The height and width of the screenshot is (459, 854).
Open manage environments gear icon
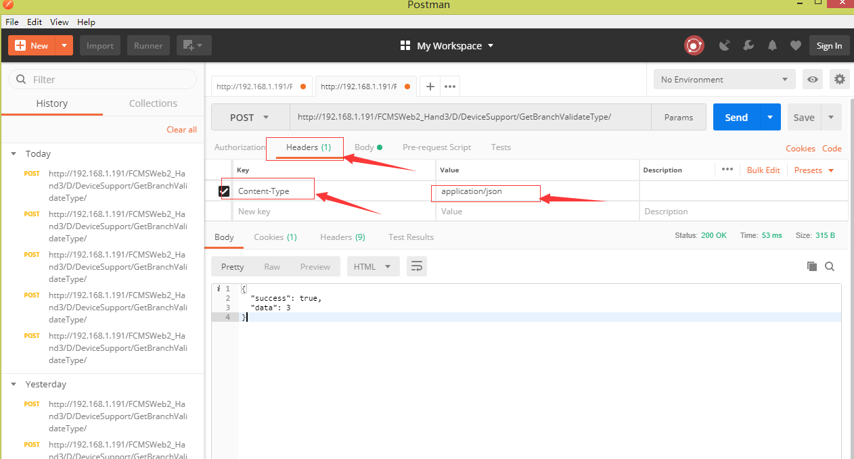click(x=840, y=79)
